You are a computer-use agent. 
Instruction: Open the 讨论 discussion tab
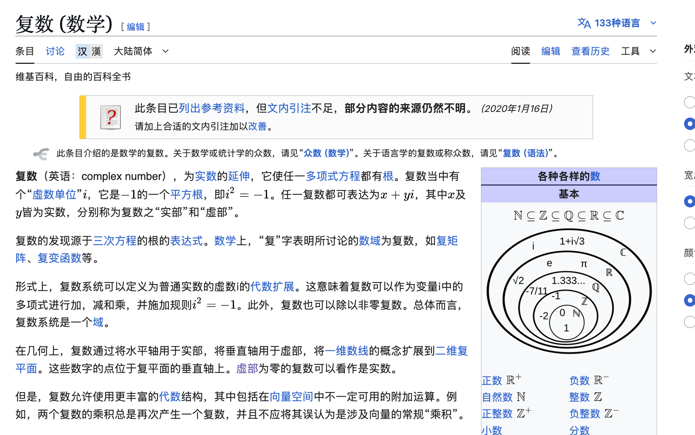55,51
